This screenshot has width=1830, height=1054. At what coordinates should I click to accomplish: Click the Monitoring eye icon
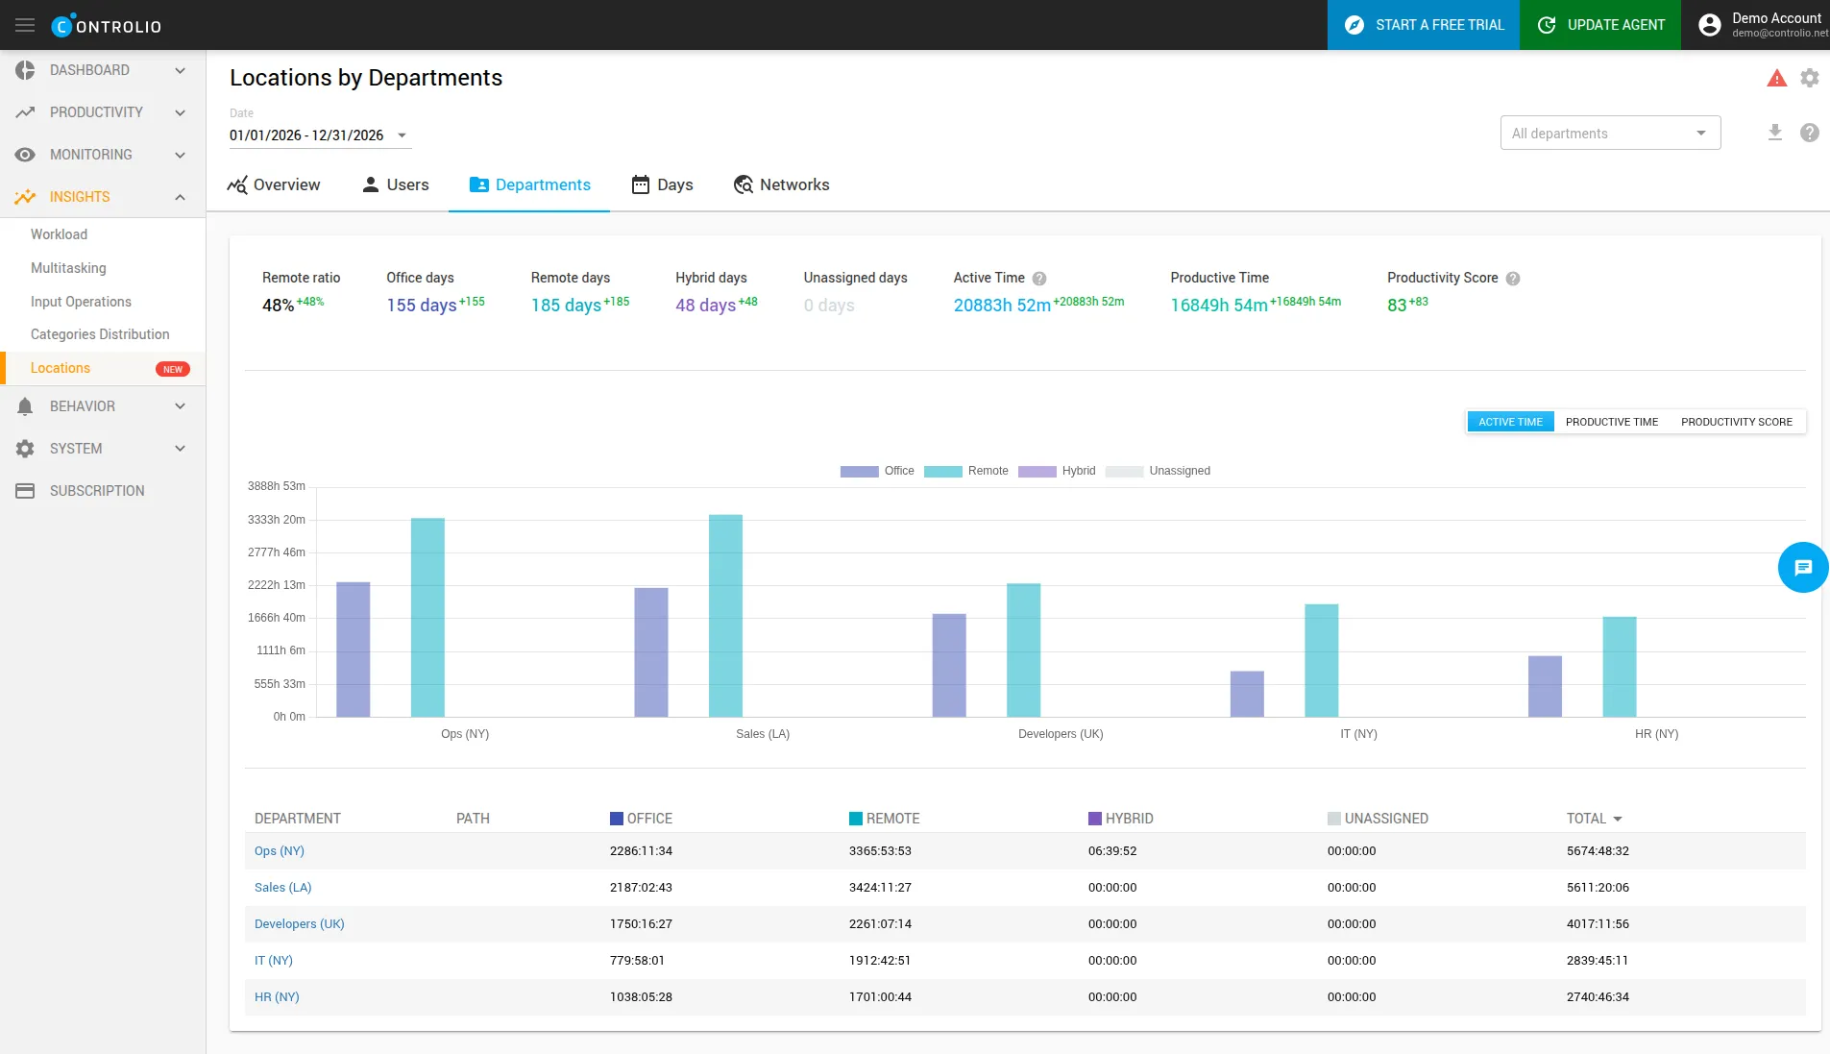(x=25, y=155)
